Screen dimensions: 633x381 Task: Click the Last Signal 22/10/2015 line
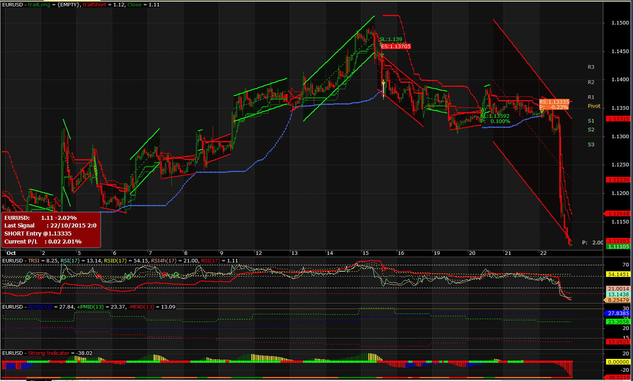pyautogui.click(x=50, y=225)
